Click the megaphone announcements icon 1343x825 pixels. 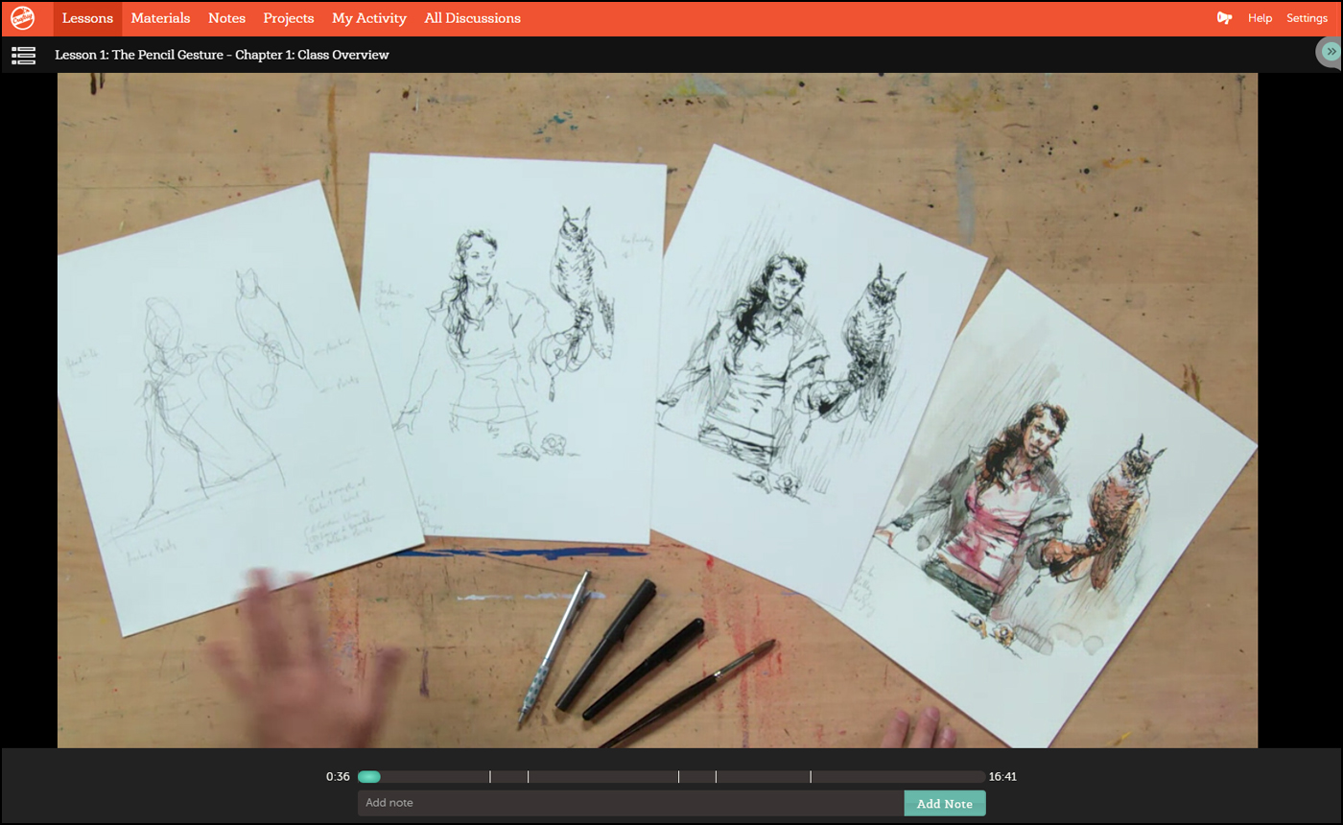1224,18
